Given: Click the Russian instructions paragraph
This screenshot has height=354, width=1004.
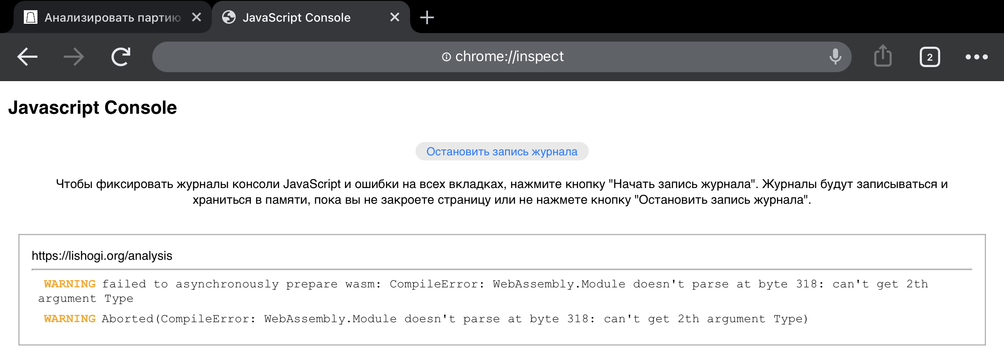Looking at the screenshot, I should [x=502, y=192].
